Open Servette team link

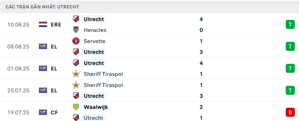tap(94, 41)
